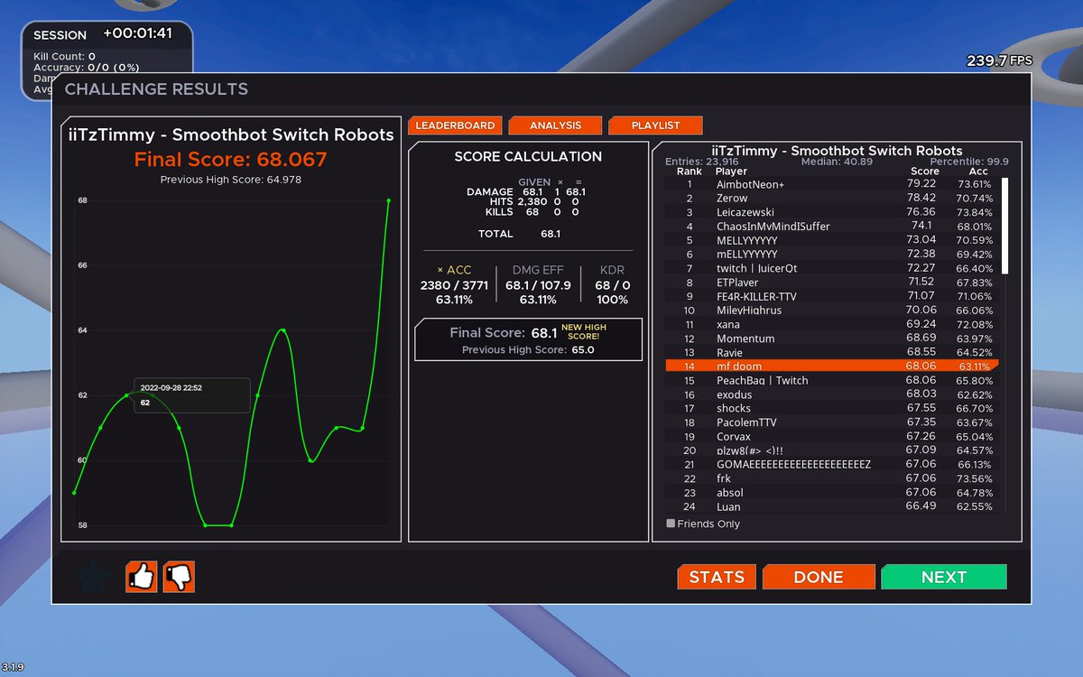Open the LEADERBOARD tab
The image size is (1083, 677).
click(455, 125)
